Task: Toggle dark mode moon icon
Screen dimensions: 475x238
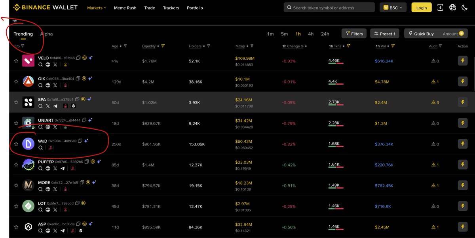Action: pos(465,8)
